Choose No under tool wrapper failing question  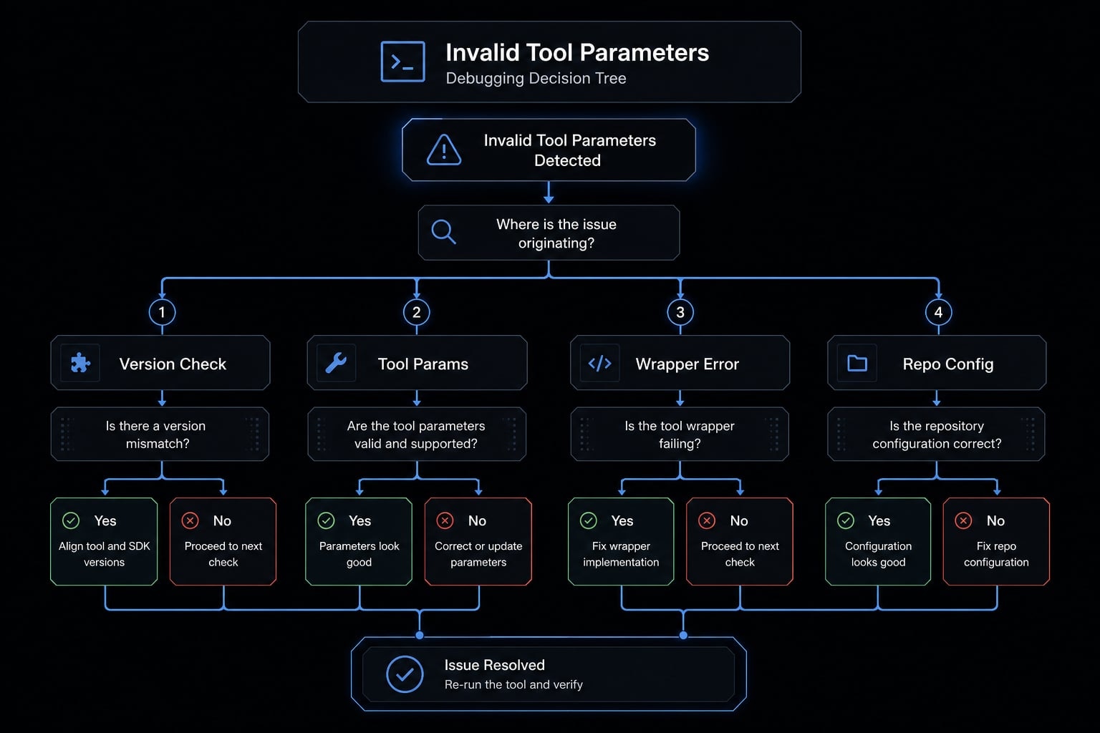740,542
